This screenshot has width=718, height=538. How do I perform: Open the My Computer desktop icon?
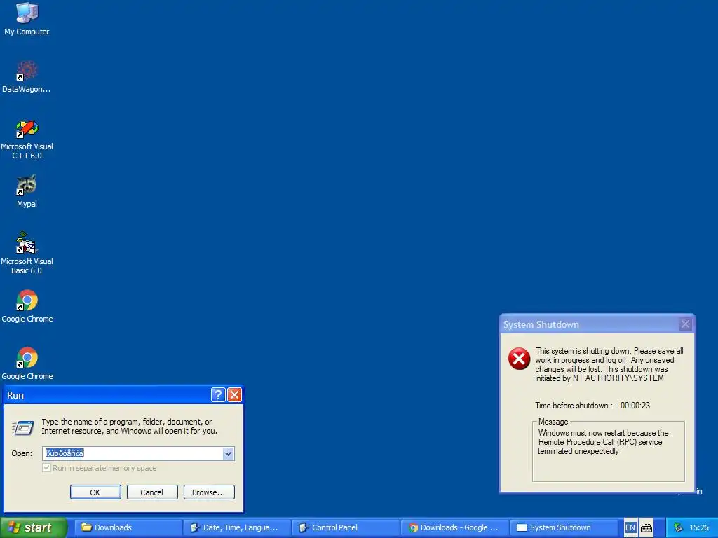pos(27,18)
